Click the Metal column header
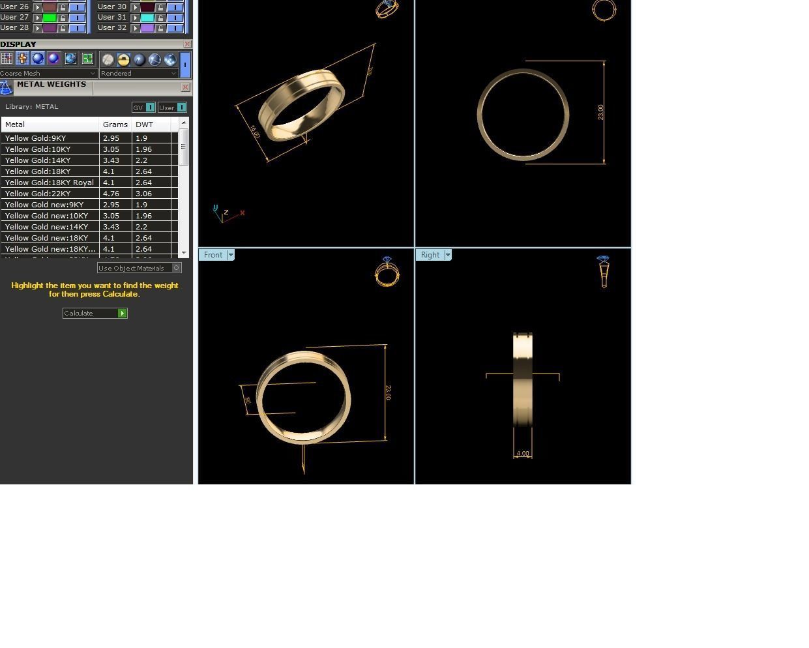Image resolution: width=809 pixels, height=648 pixels. (50, 125)
